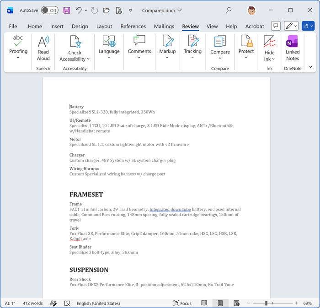Image resolution: width=320 pixels, height=308 pixels.
Task: Open the Acrobat tab
Action: 255,27
